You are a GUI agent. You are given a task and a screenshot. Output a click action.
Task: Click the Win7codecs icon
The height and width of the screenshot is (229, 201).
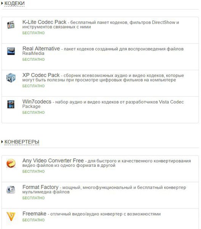(x=11, y=104)
